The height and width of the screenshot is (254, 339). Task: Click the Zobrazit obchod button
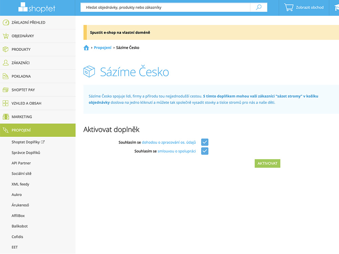[x=304, y=7]
